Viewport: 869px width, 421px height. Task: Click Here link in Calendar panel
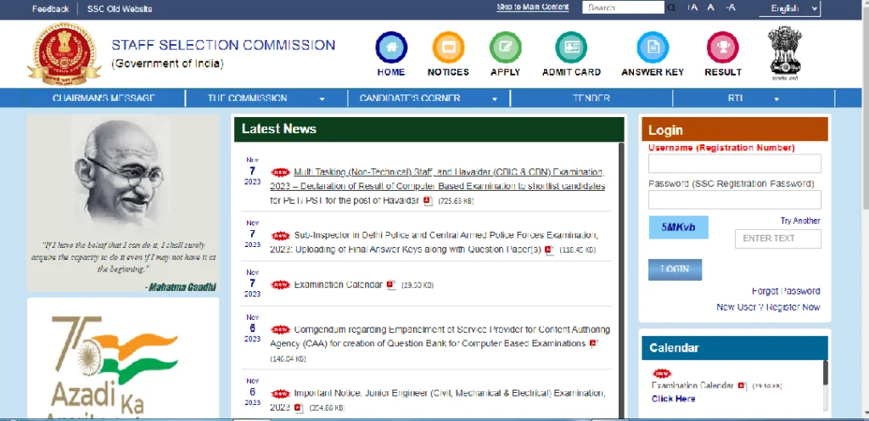coord(673,398)
